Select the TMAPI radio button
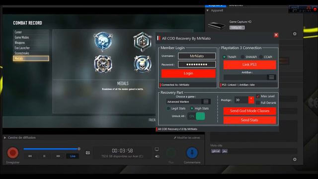 (x=225, y=57)
